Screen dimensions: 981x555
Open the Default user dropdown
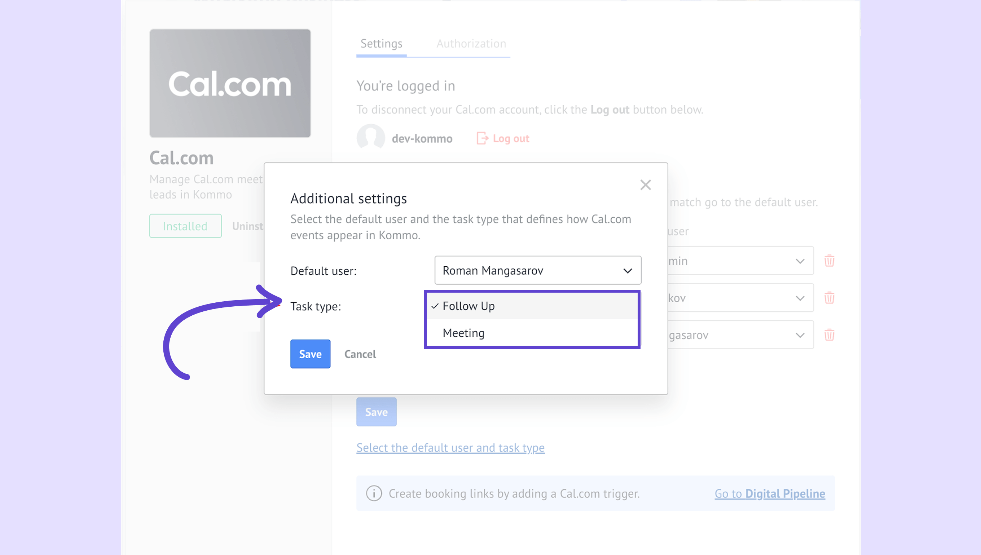point(538,270)
